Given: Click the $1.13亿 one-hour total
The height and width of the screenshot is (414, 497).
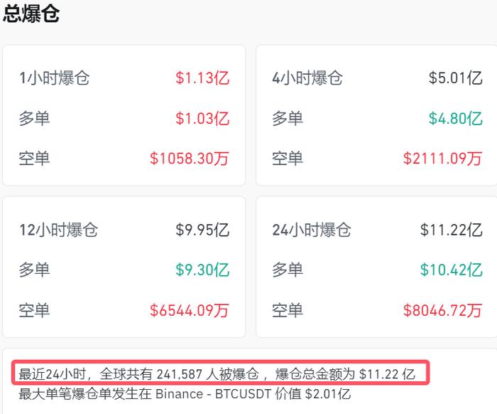Looking at the screenshot, I should tap(202, 78).
